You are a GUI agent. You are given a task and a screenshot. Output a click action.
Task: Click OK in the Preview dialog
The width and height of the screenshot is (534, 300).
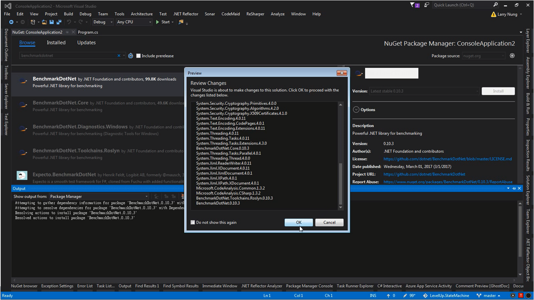[299, 222]
